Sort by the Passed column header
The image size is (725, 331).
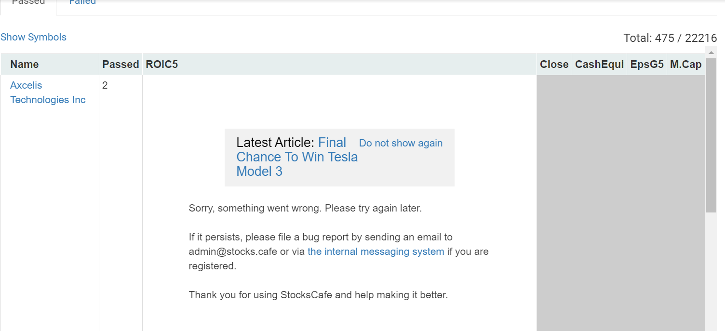tap(121, 65)
